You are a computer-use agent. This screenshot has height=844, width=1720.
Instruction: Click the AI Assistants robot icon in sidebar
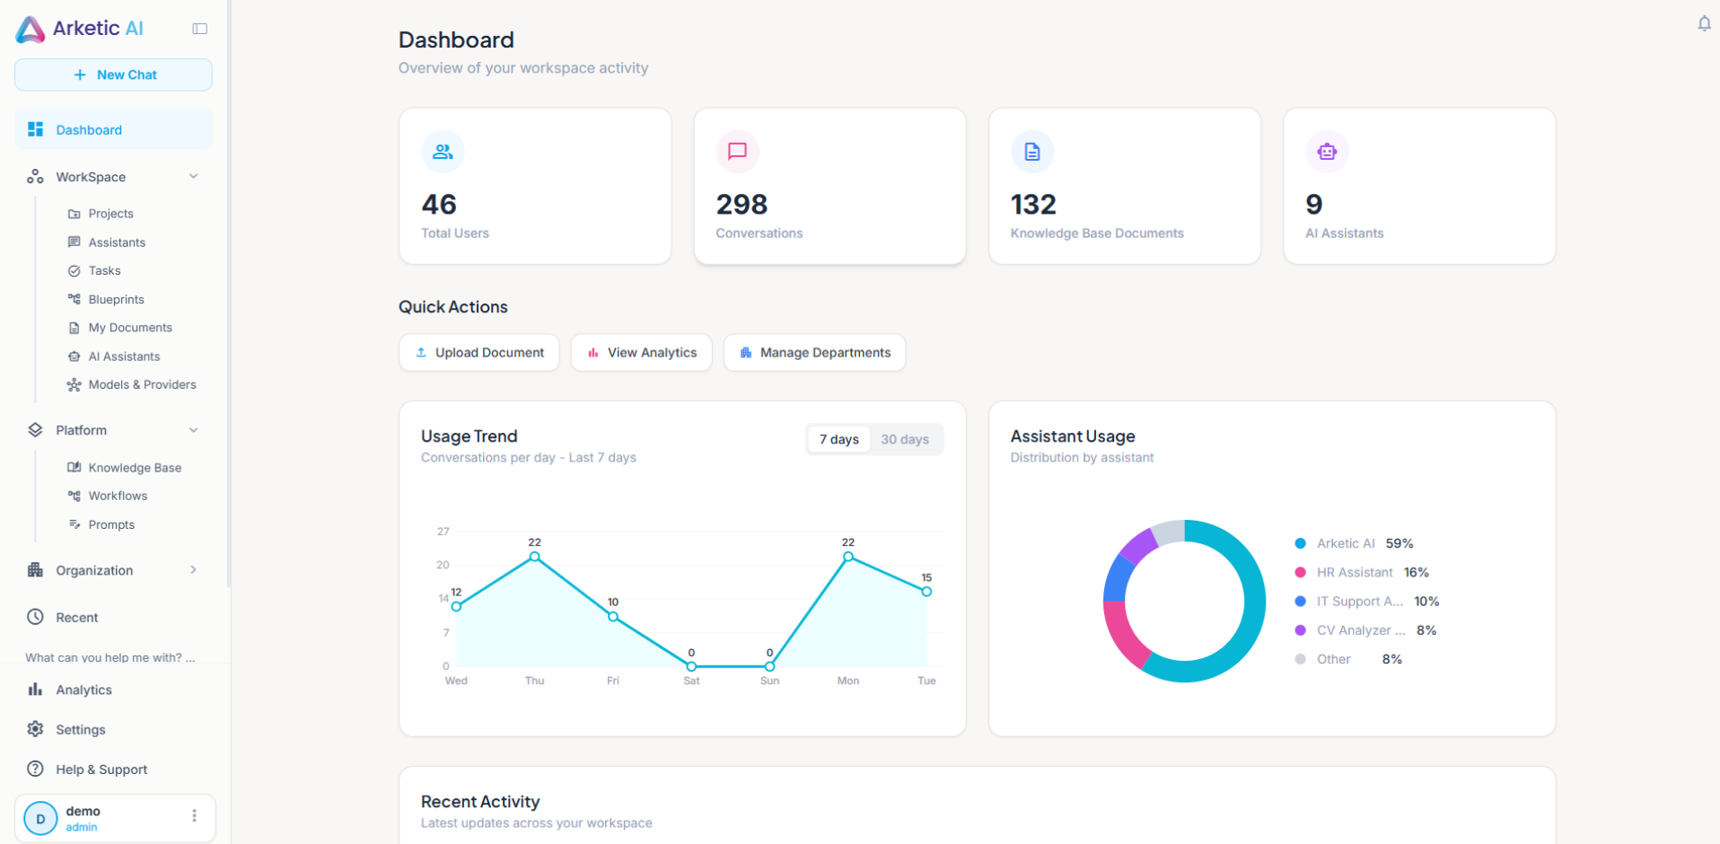point(75,356)
